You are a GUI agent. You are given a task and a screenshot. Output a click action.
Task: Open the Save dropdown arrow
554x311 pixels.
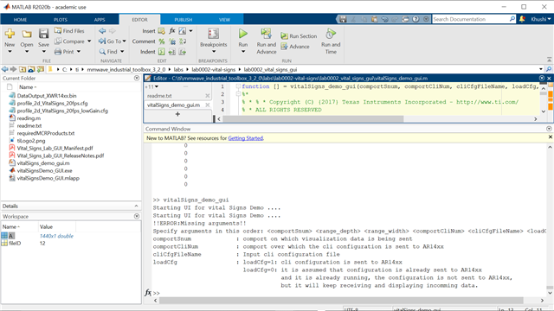[43, 52]
